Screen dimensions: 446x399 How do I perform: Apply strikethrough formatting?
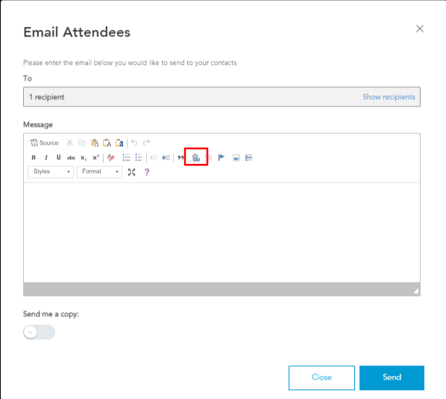(x=71, y=157)
